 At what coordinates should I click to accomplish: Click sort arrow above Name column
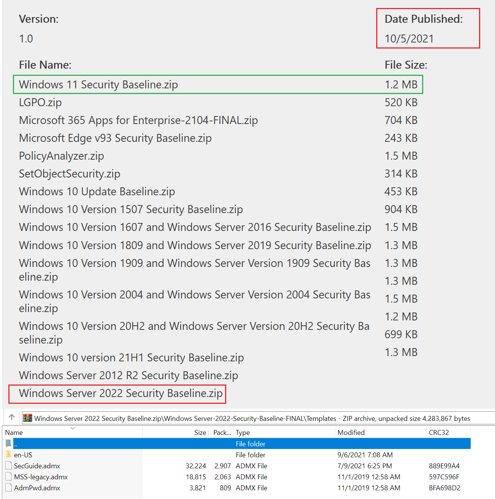(73, 428)
